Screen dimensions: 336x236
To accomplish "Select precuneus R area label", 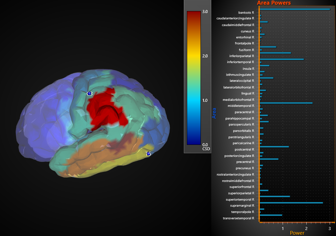I will tap(245, 168).
